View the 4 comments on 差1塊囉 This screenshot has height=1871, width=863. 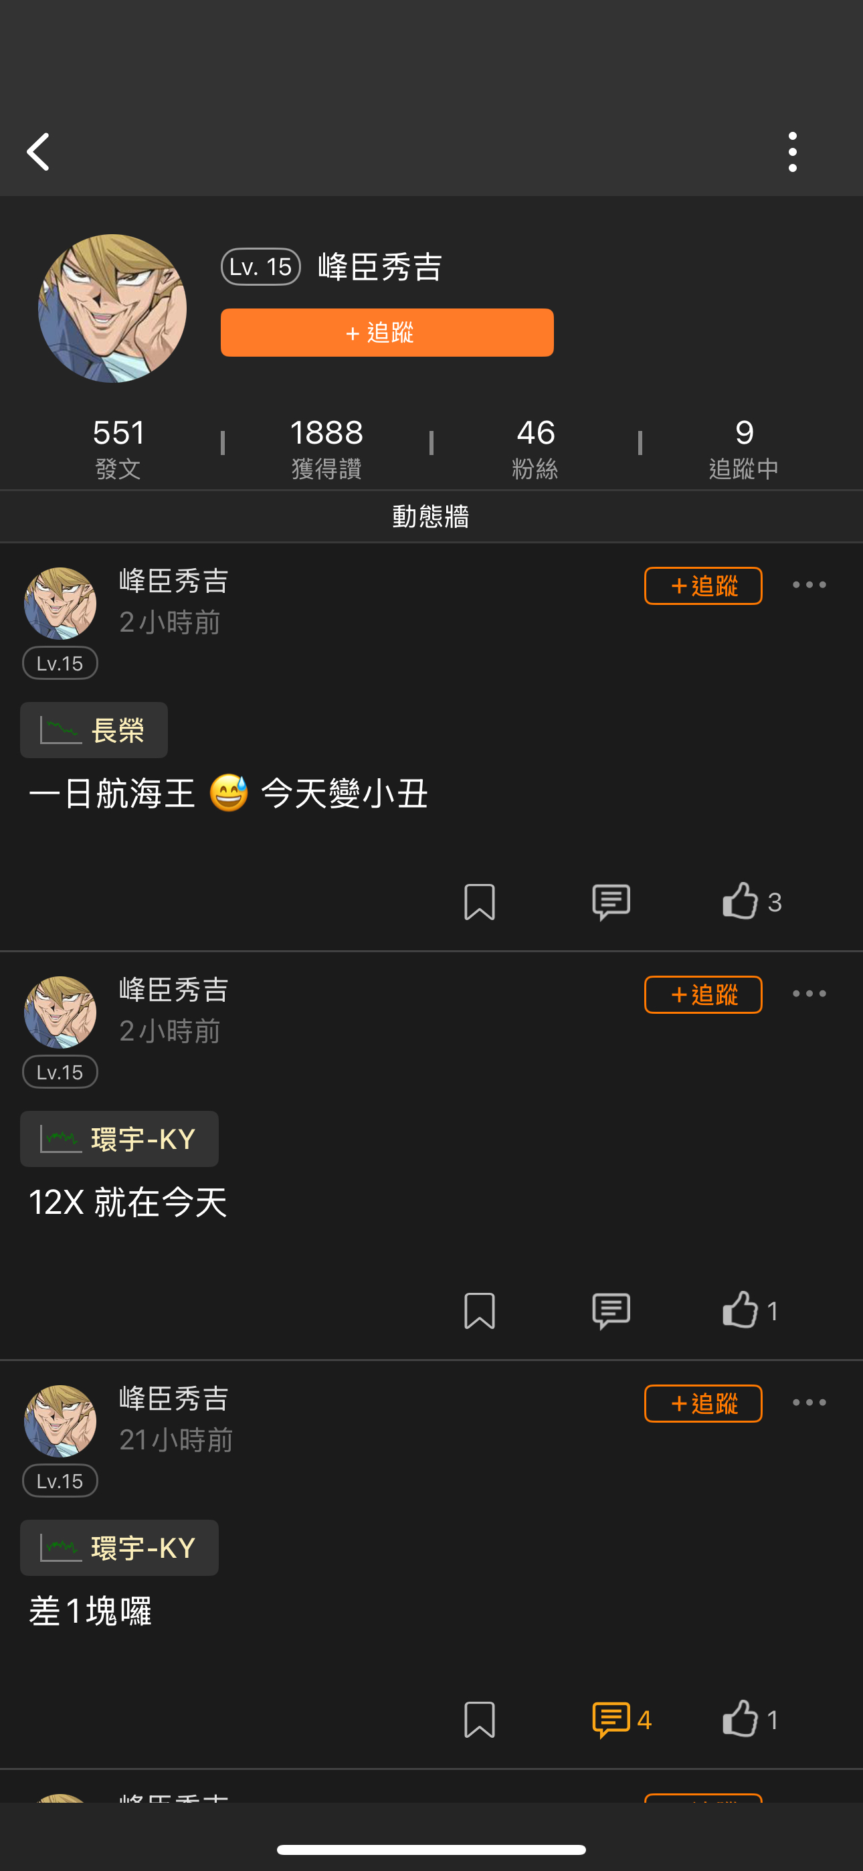(x=621, y=1720)
